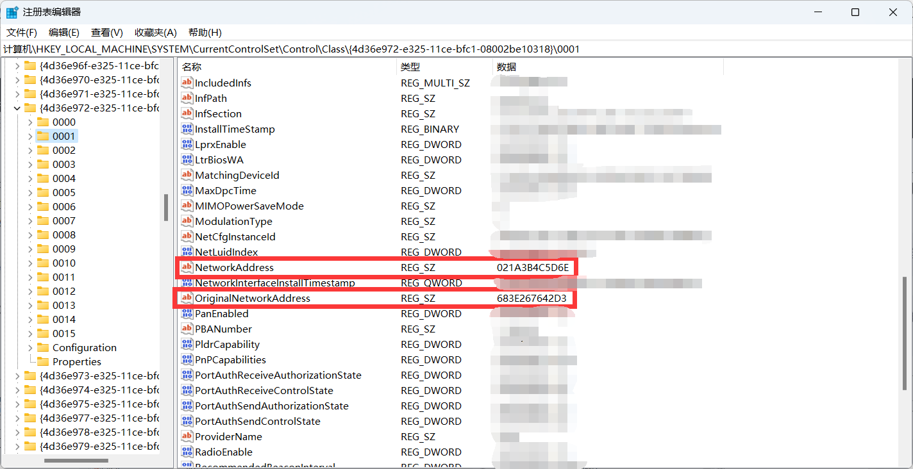Select the 0007 tree key
The image size is (913, 469).
(x=64, y=220)
